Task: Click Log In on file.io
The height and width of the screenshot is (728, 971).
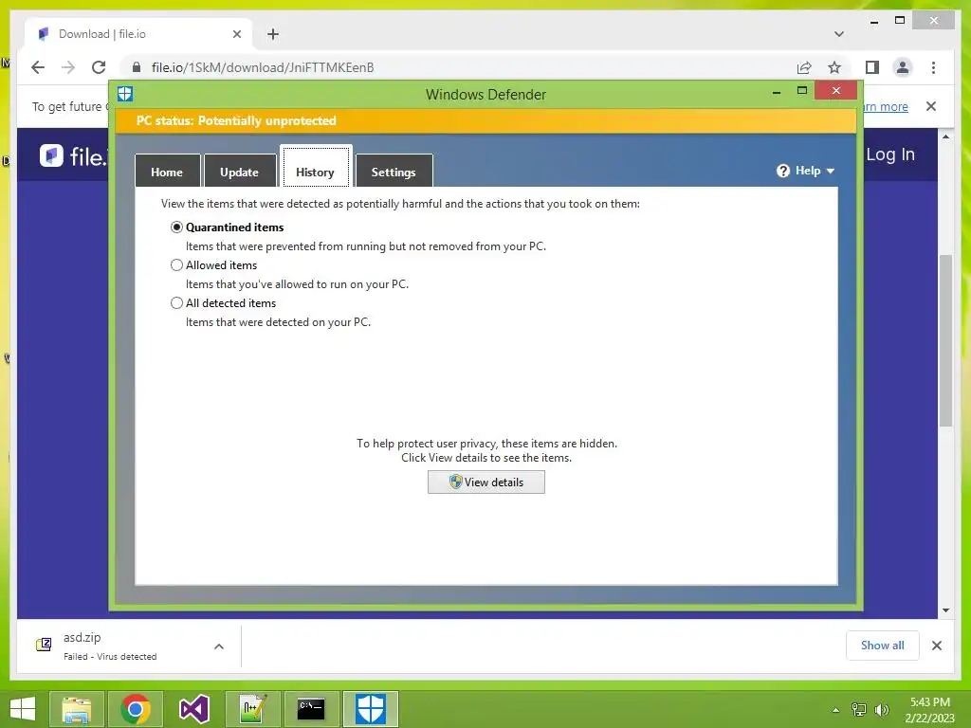Action: coord(890,155)
